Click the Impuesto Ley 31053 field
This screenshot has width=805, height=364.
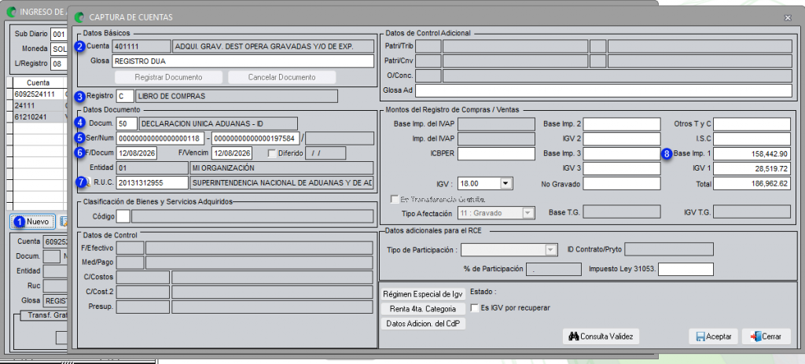(686, 269)
